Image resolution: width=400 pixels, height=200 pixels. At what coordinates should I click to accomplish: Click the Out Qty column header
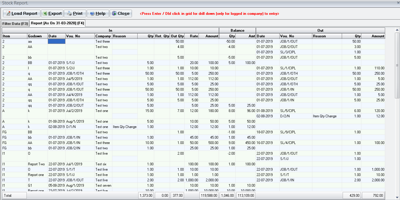point(177,36)
